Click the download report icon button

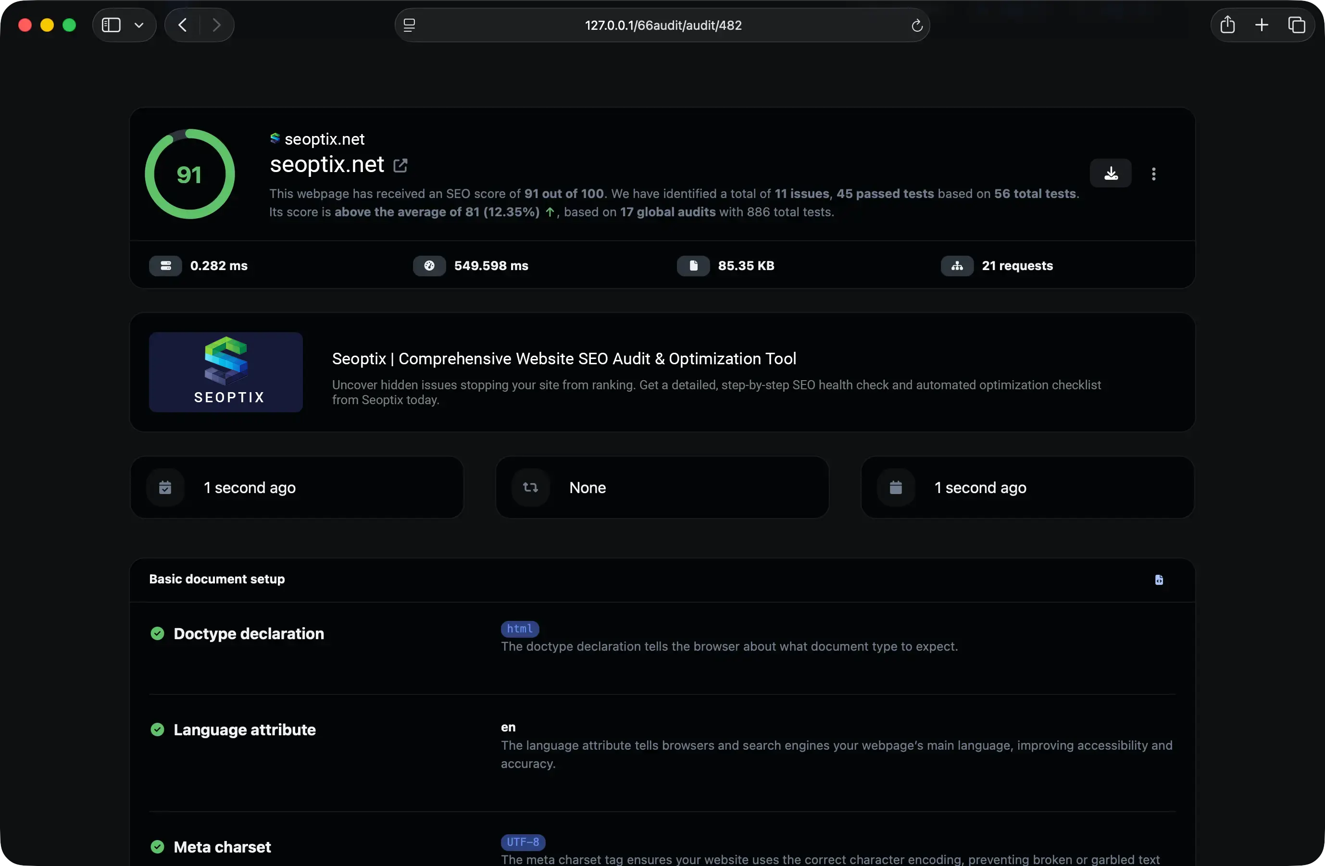point(1110,173)
